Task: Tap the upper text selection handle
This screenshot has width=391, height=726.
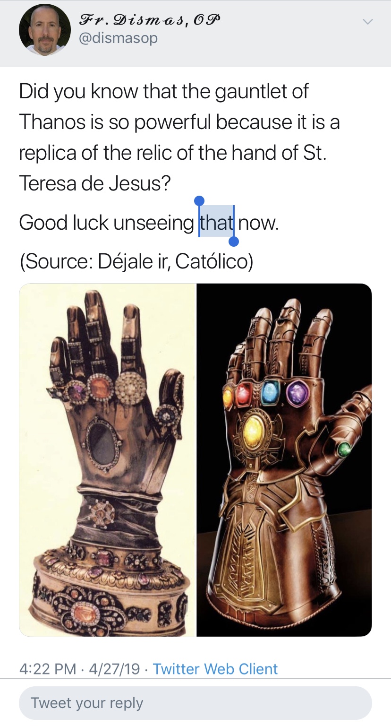Action: (199, 201)
